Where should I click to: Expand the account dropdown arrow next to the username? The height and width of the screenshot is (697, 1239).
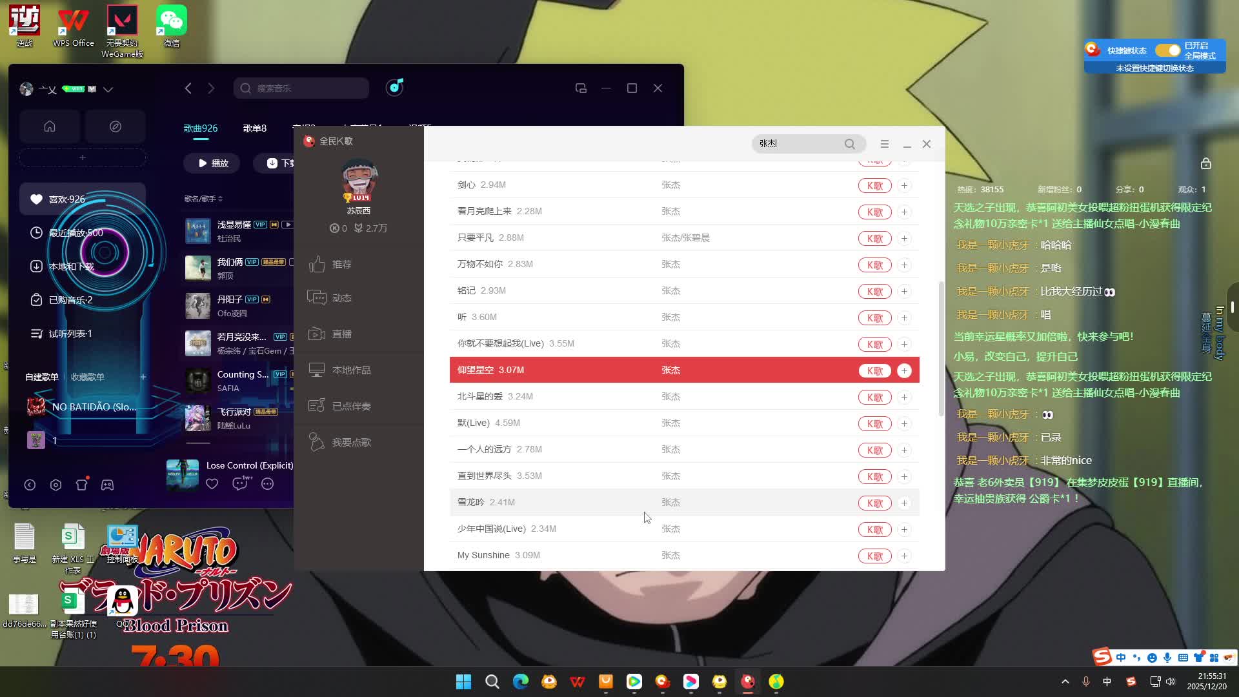pyautogui.click(x=108, y=89)
